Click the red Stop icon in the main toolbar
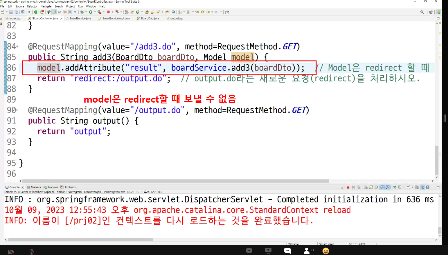Viewport: 448px width, 255px height. tap(108, 12)
